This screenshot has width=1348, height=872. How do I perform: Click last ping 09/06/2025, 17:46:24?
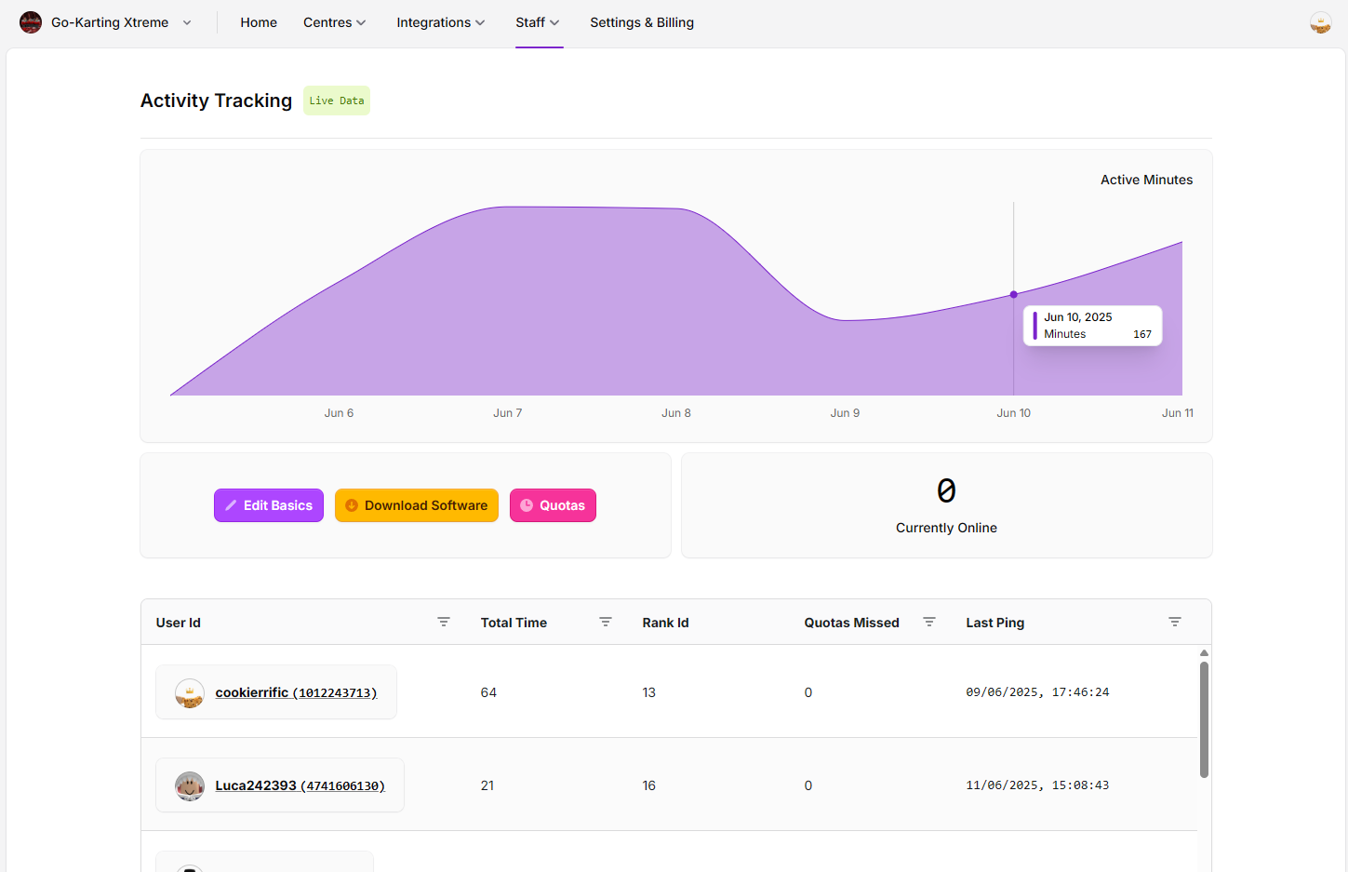[x=1037, y=692]
